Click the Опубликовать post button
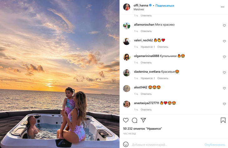The width and height of the screenshot is (228, 148). tap(215, 145)
